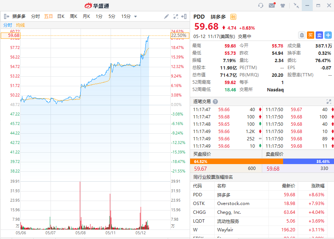Click the shrink window arrows icon
The width and height of the screenshot is (334, 239).
click(296, 5)
